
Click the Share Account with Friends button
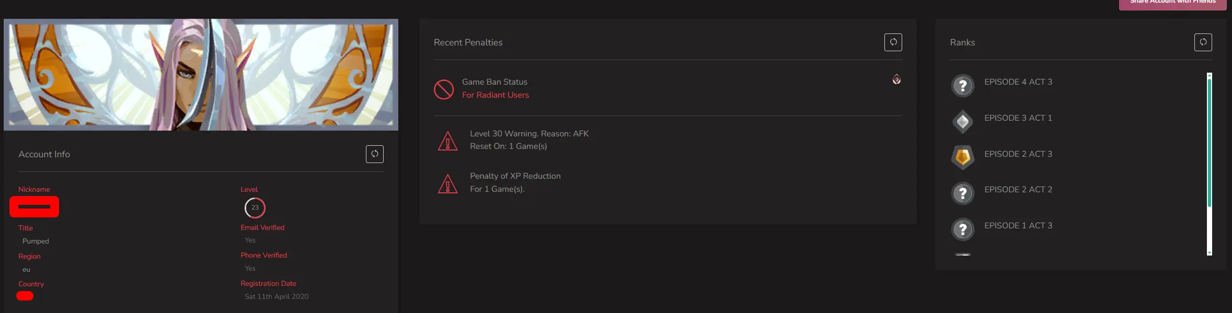[x=1172, y=3]
